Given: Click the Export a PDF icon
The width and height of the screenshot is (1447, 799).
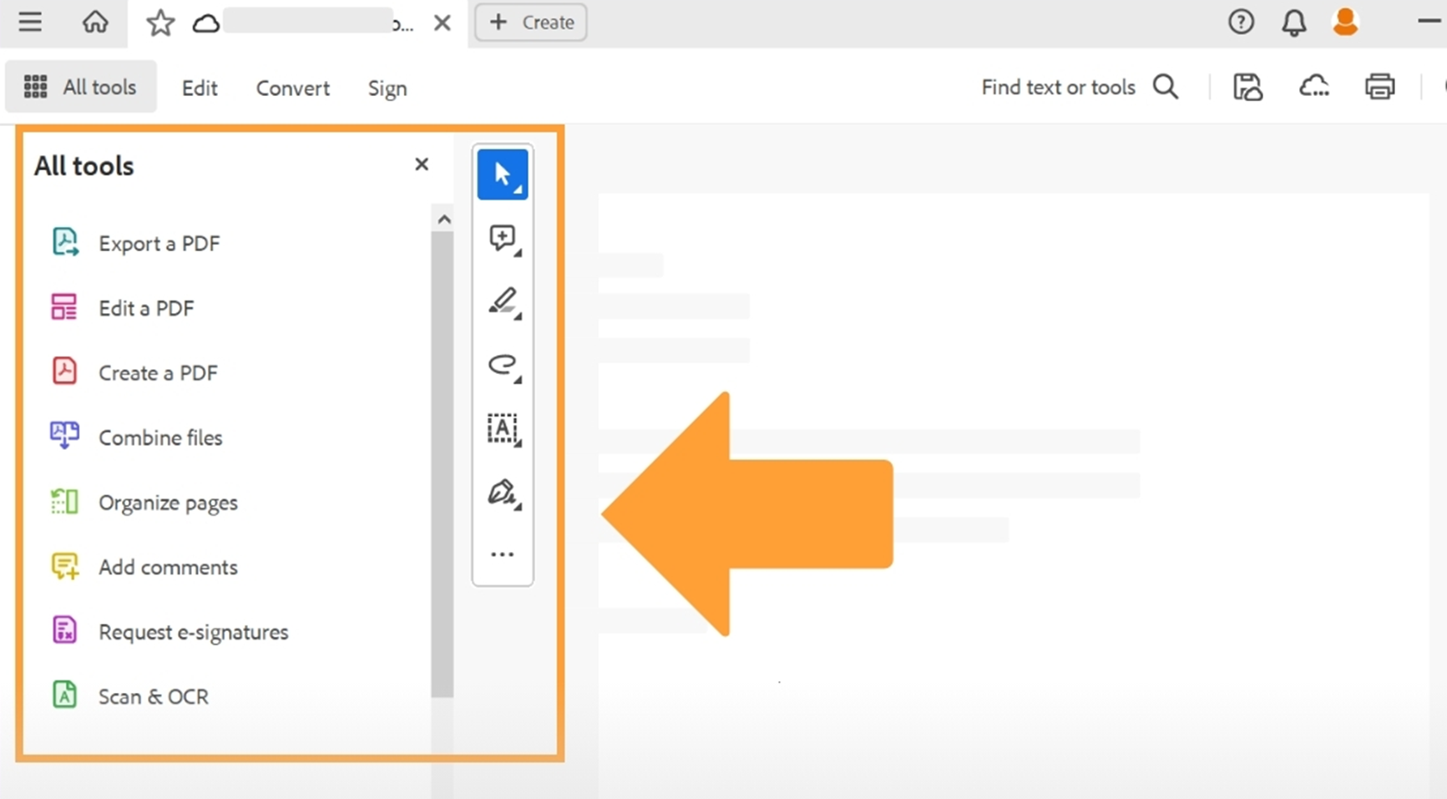Looking at the screenshot, I should coord(65,242).
